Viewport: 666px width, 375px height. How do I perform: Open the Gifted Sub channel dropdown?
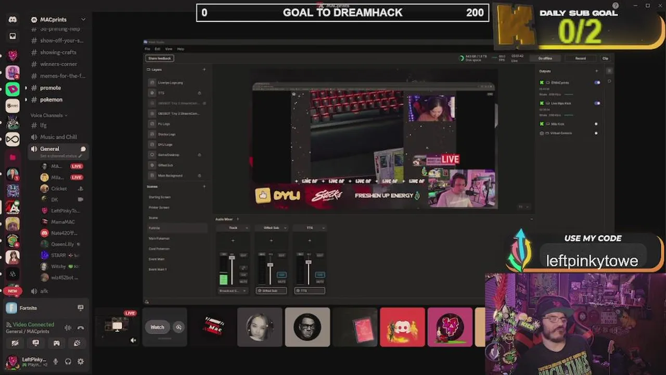coord(285,228)
